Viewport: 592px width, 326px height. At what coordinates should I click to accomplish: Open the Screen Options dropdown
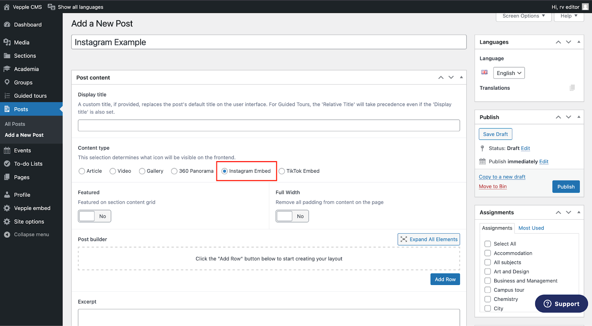tap(524, 16)
